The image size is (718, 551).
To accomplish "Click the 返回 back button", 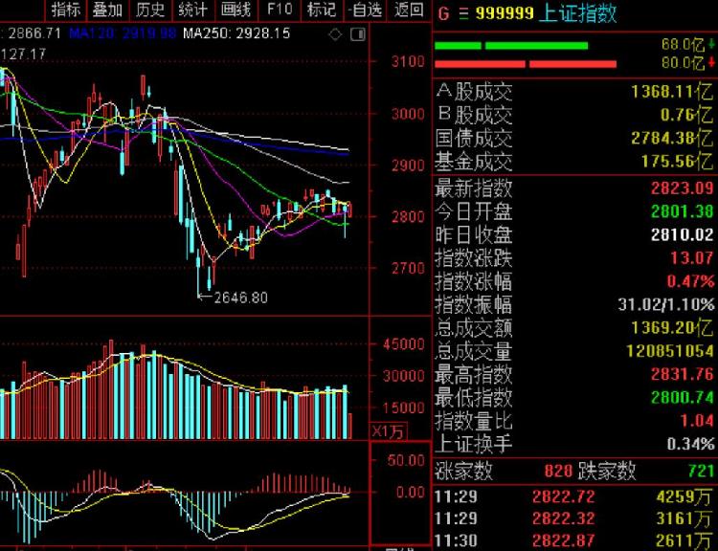I will (x=409, y=10).
